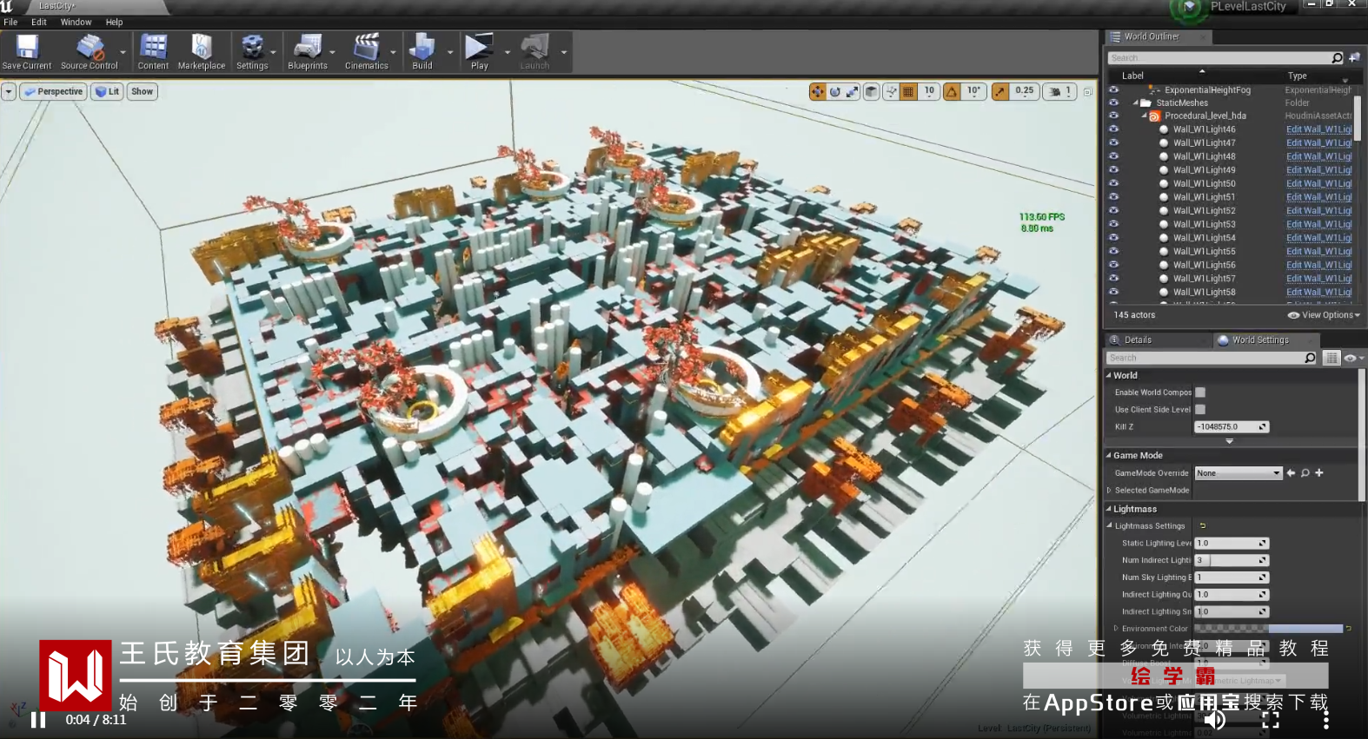Viewport: 1368px width, 739px height.
Task: Click the Save Current toolbar icon
Action: (27, 52)
